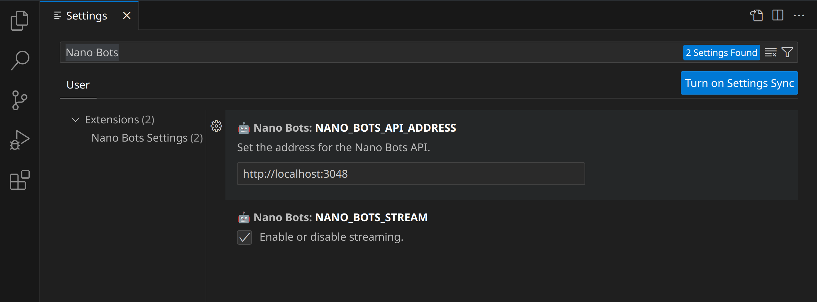Open the Run and Debug view
The width and height of the screenshot is (817, 302).
pyautogui.click(x=20, y=140)
